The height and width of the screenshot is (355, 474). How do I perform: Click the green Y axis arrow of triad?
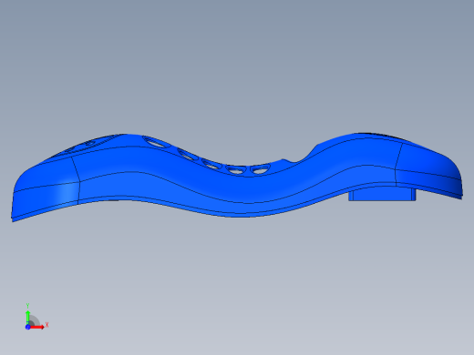point(27,317)
